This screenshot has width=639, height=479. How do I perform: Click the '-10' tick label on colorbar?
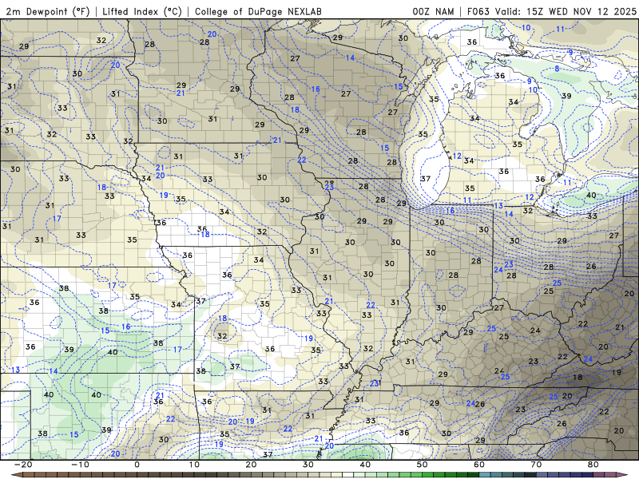pyautogui.click(x=80, y=465)
